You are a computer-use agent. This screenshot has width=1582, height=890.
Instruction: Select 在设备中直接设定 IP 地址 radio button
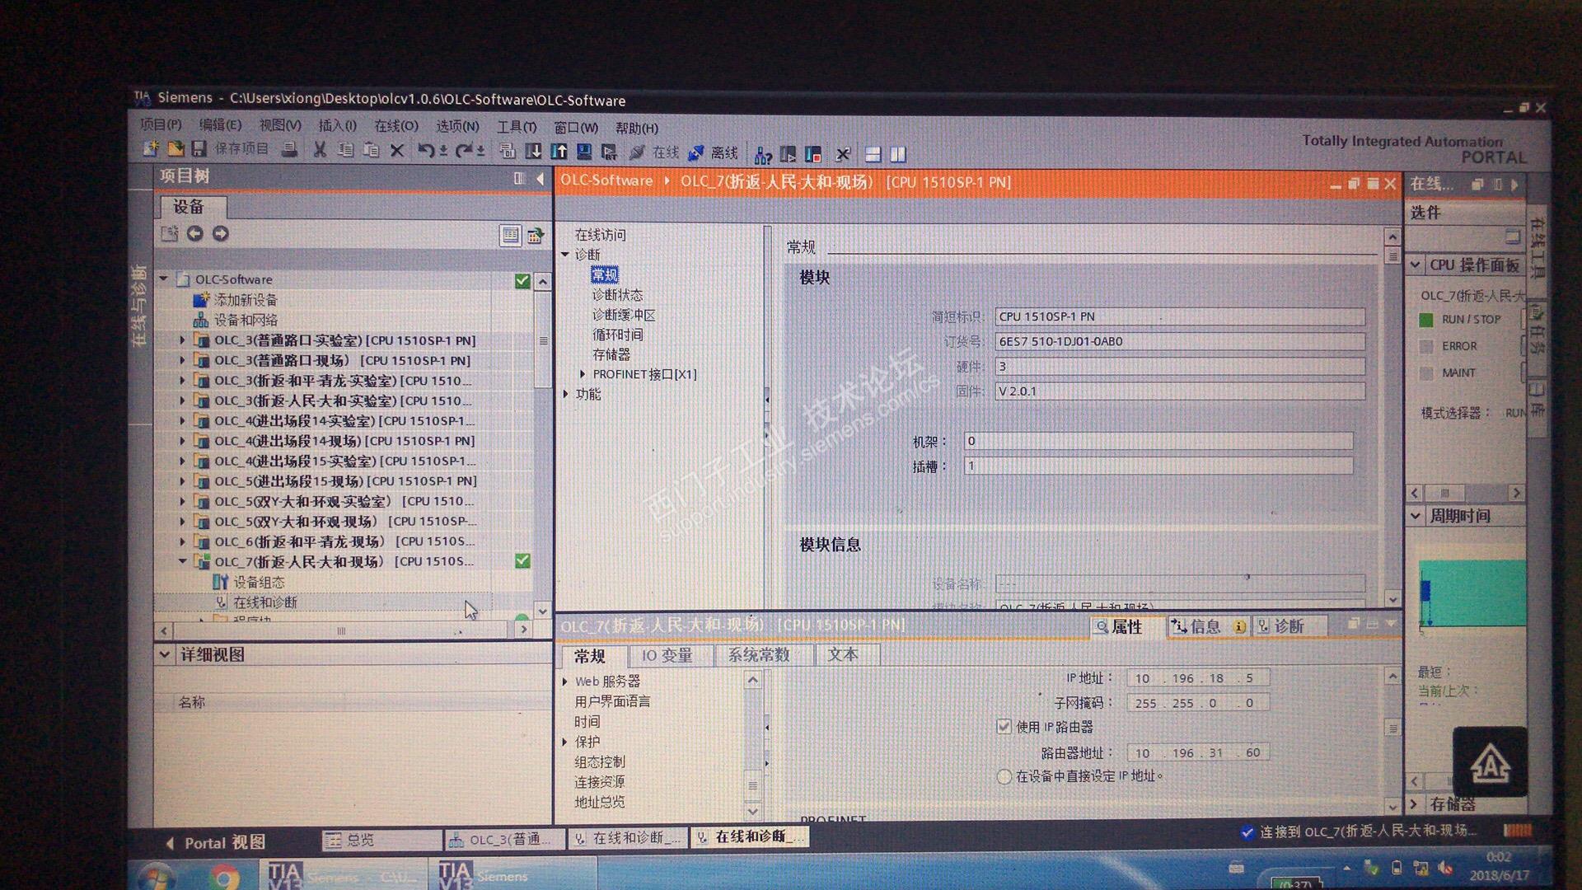coord(1004,776)
